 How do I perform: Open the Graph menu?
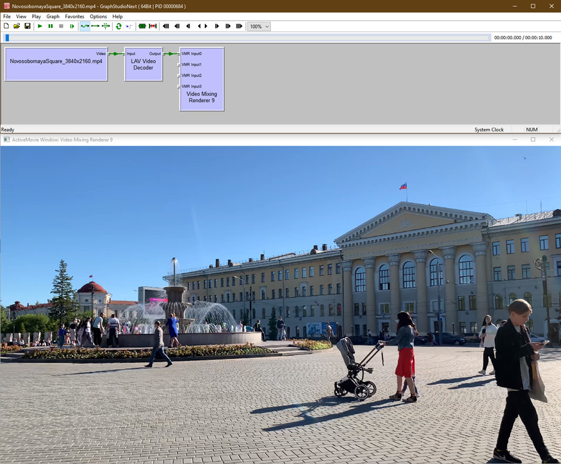(53, 17)
